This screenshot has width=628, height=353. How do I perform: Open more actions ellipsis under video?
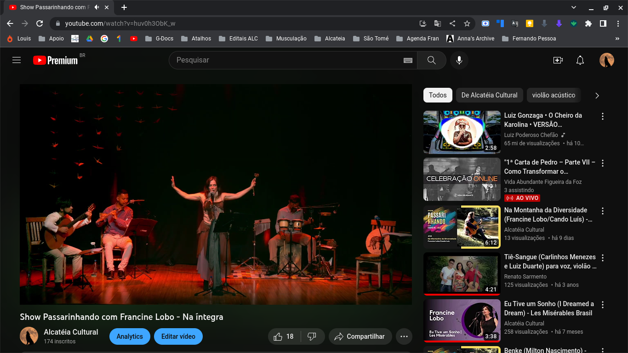click(404, 336)
